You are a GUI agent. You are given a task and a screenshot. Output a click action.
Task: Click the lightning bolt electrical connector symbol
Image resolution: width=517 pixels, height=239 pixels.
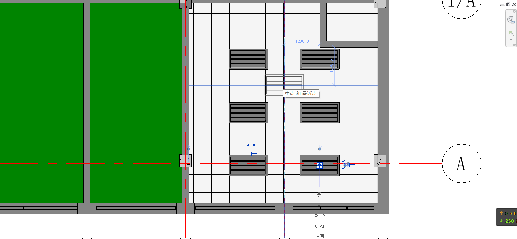click(x=319, y=195)
